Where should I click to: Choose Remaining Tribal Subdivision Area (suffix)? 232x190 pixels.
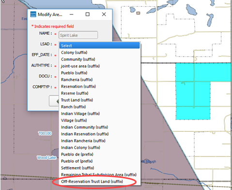(x=99, y=174)
